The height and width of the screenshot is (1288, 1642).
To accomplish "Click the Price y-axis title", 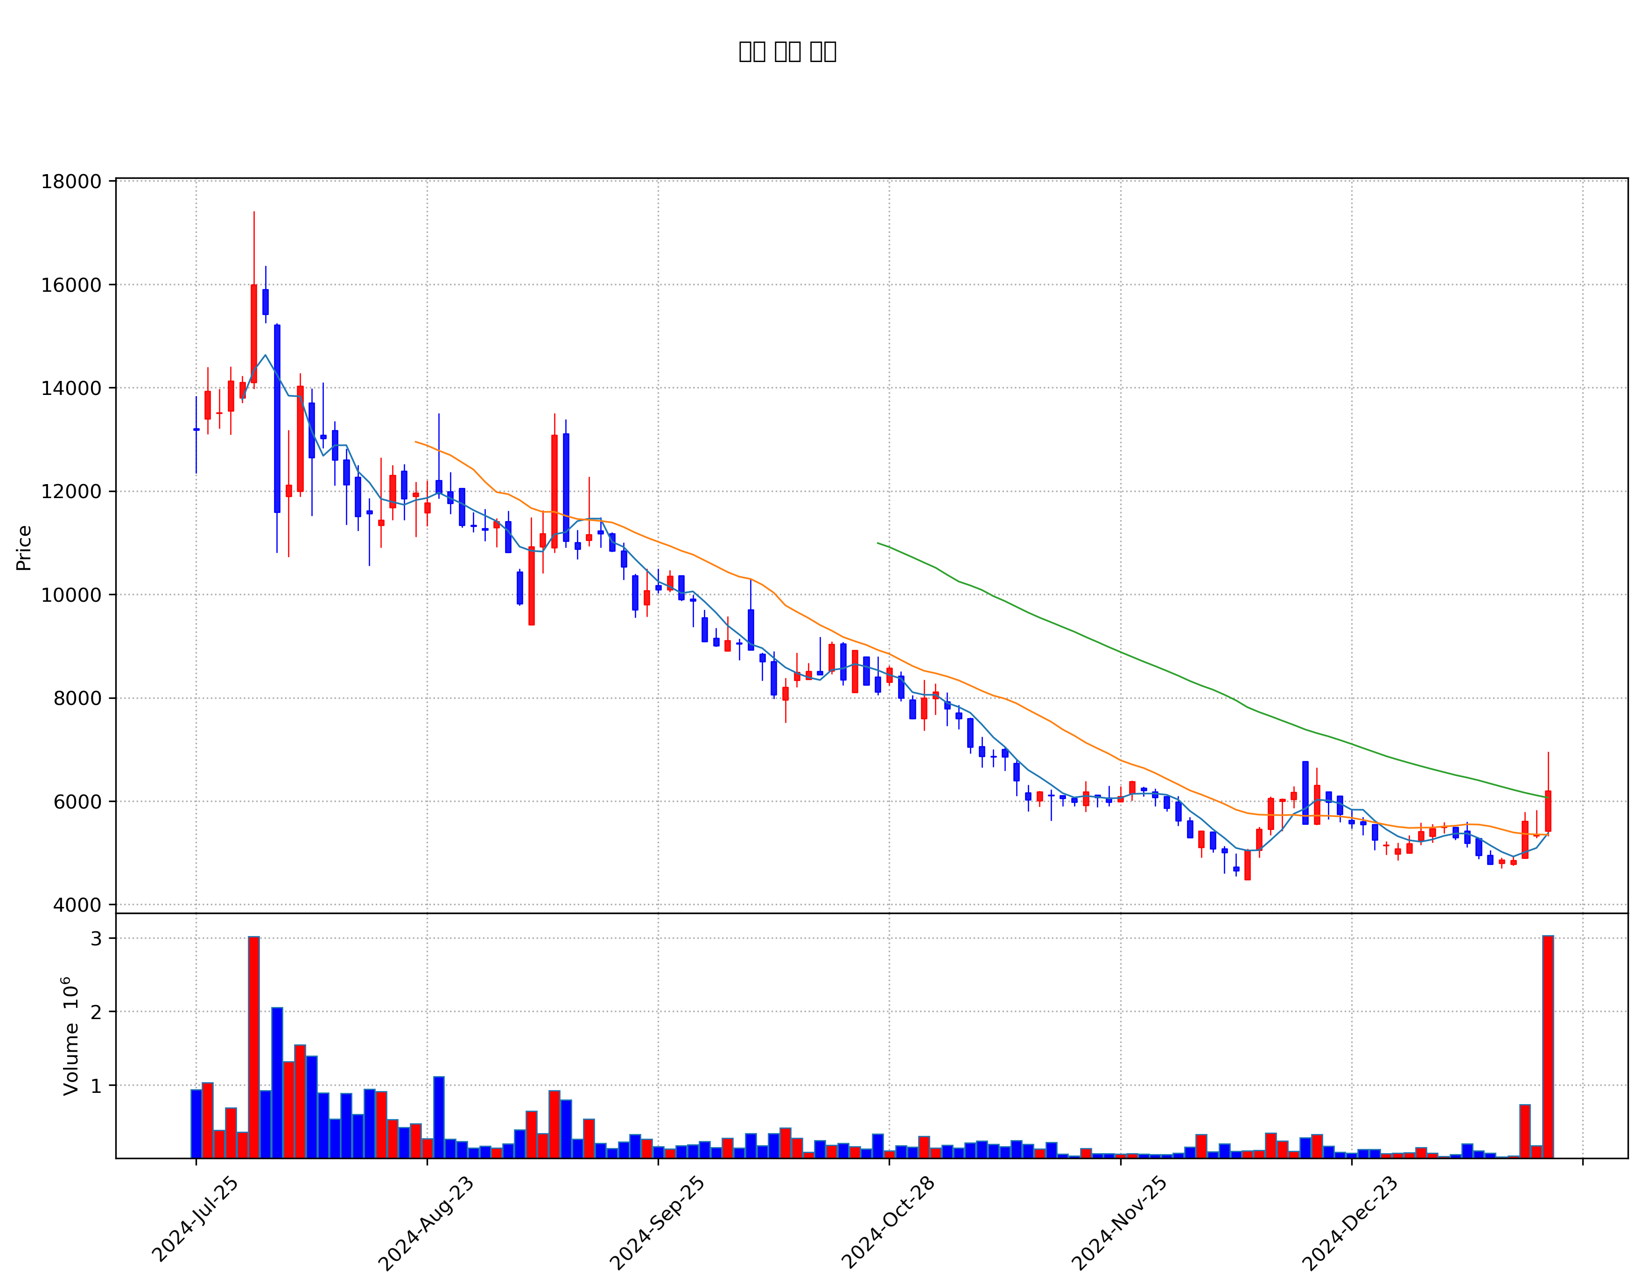I will pyautogui.click(x=23, y=548).
